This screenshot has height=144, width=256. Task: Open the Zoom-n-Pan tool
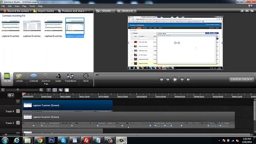[x=46, y=79]
